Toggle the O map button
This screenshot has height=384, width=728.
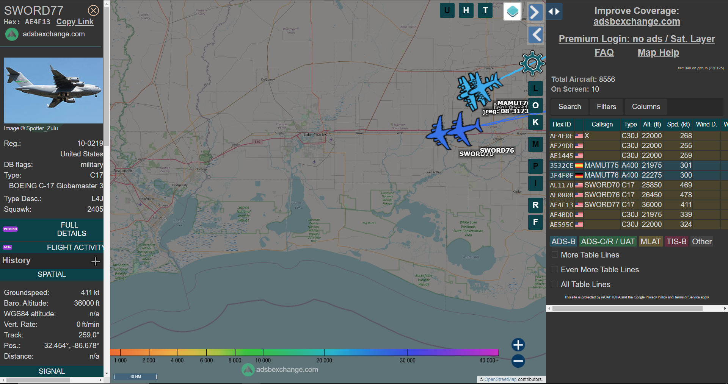[535, 105]
